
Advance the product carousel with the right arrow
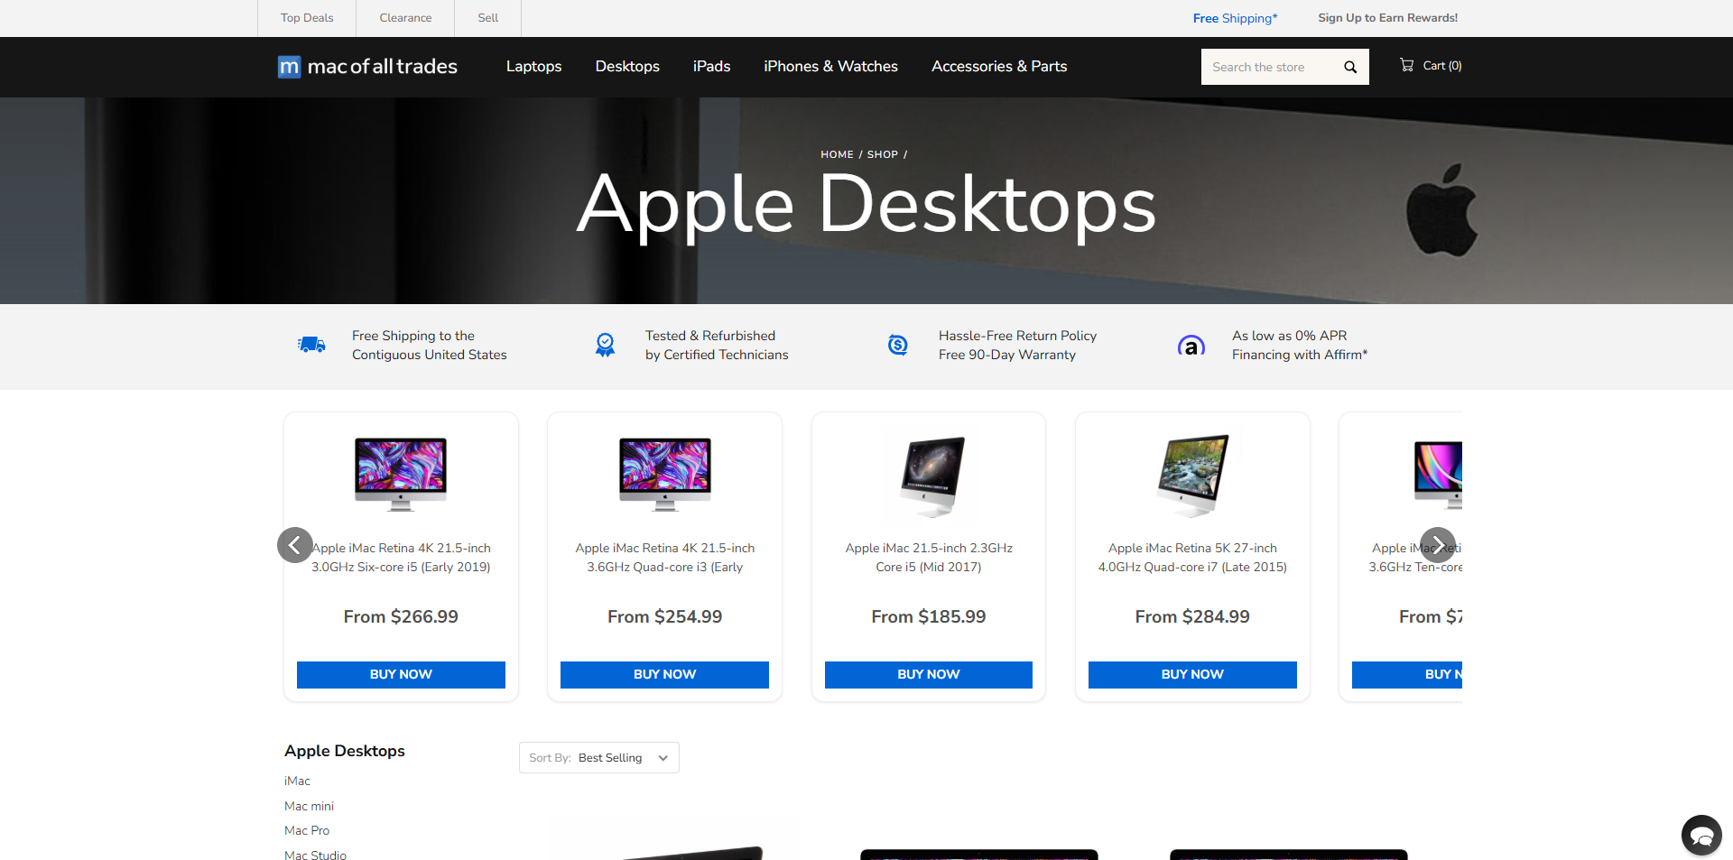click(1437, 545)
